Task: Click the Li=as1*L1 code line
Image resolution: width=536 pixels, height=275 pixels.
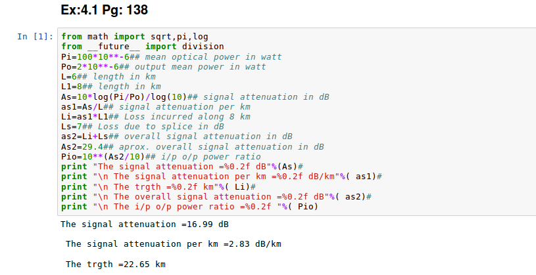Action: tap(155, 117)
